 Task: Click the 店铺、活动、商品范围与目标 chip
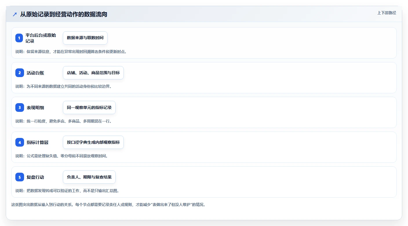[x=93, y=73]
